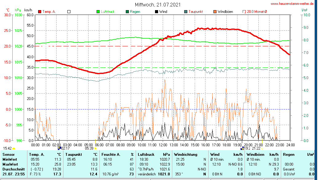
Task: Click the sunset marker after 21:22
Action: pyautogui.click(x=262, y=148)
